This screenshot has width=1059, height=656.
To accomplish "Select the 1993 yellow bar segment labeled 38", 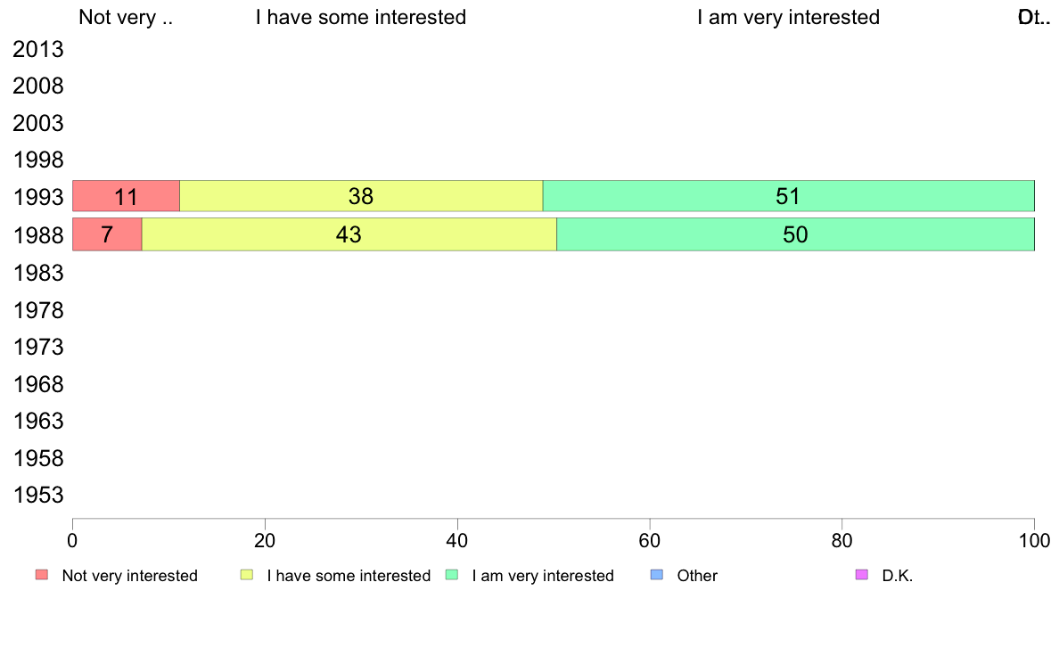I will pyautogui.click(x=361, y=196).
